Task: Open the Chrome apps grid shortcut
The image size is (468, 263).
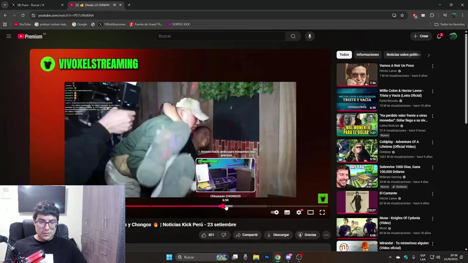Action: (5, 24)
